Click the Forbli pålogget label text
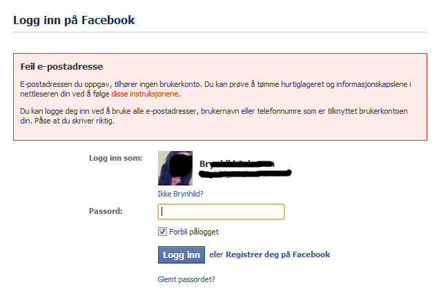Screen dimensions: 439x300 coord(194,232)
